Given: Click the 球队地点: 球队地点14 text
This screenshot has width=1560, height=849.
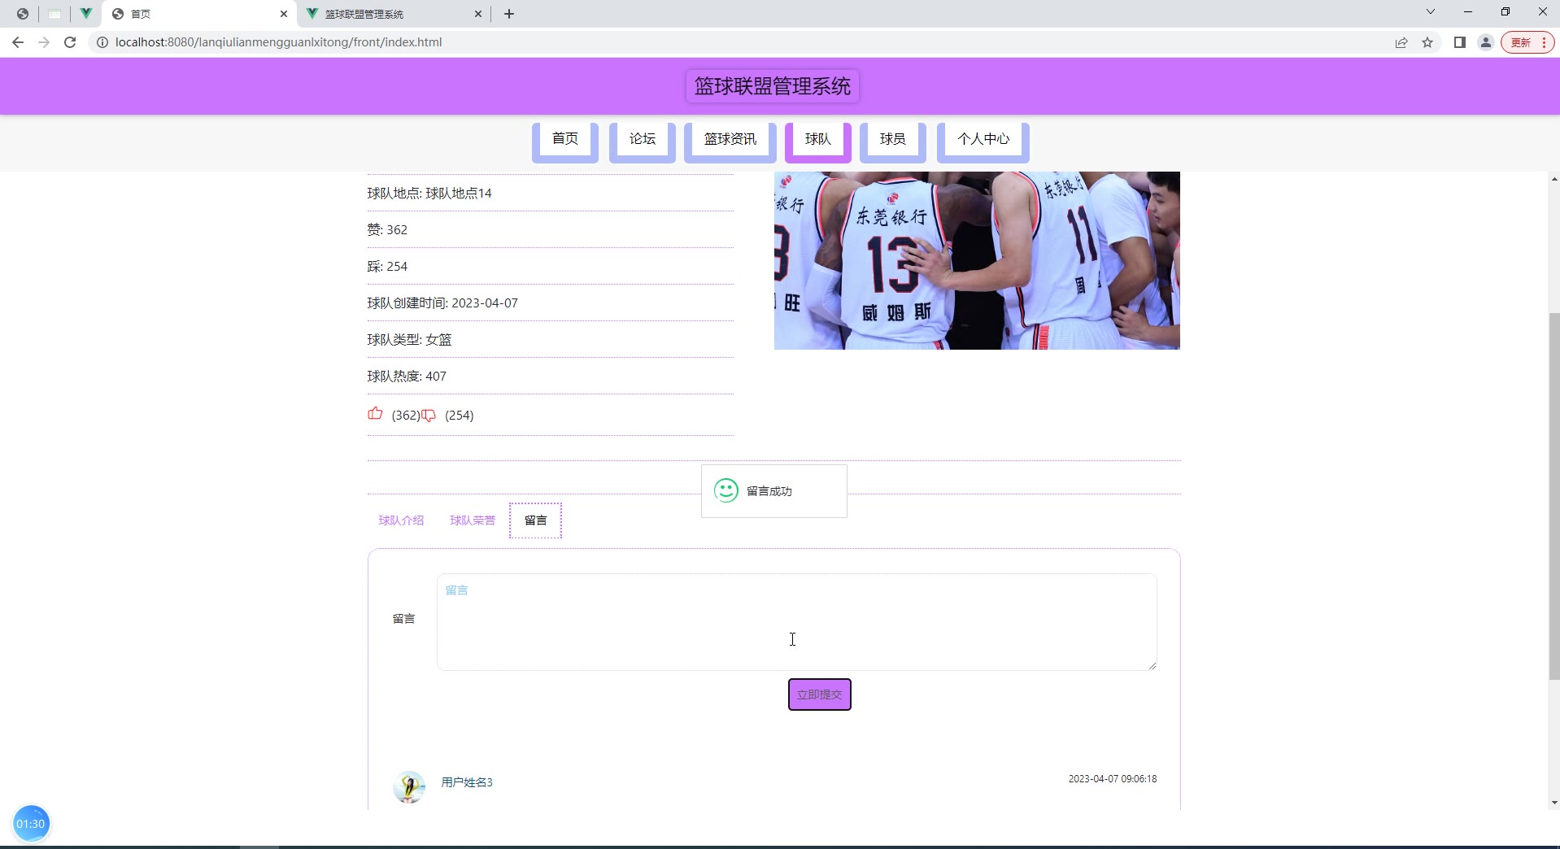Looking at the screenshot, I should coord(429,193).
